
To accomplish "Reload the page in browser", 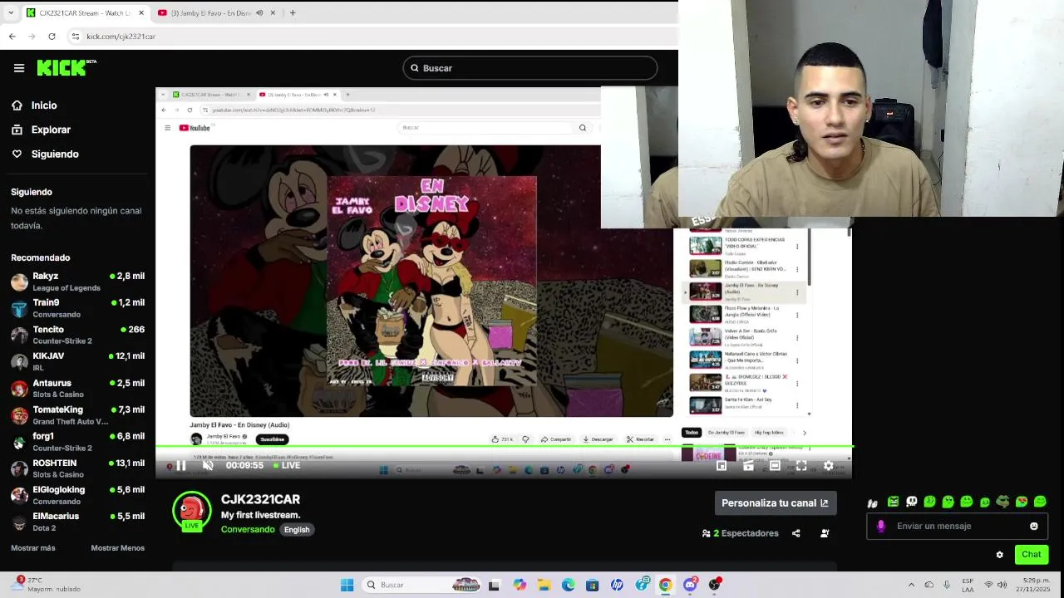I will point(52,37).
